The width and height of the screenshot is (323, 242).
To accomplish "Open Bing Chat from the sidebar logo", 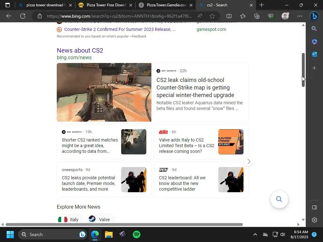I will (314, 16).
